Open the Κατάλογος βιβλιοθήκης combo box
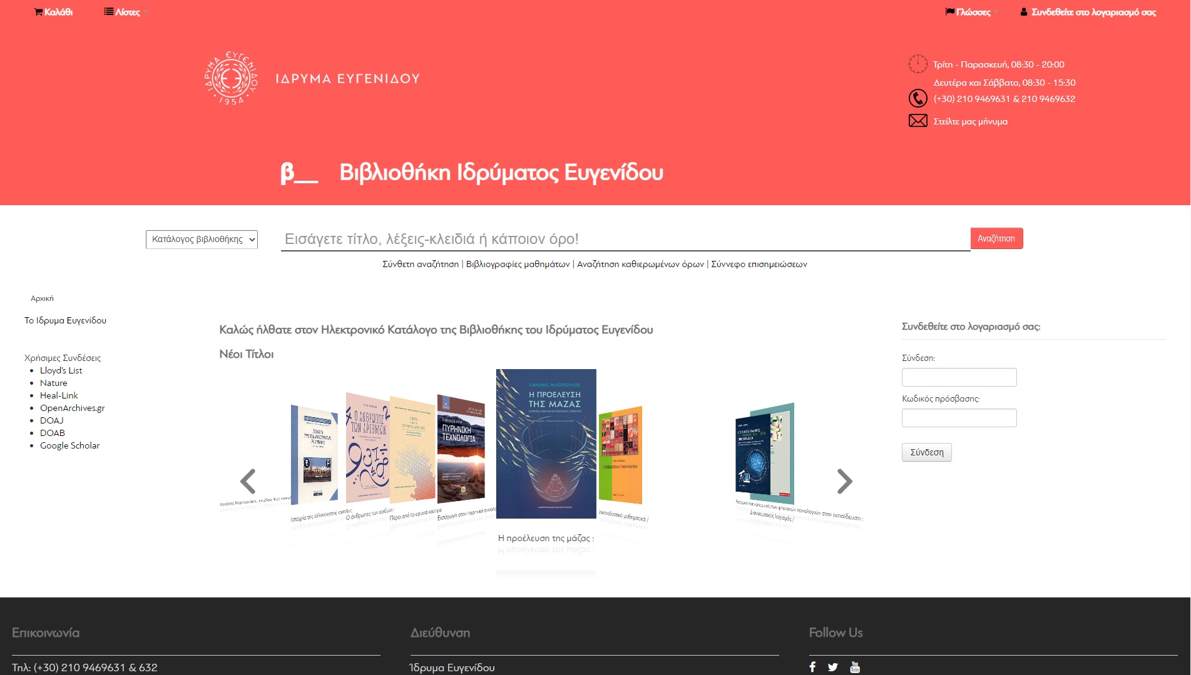This screenshot has height=675, width=1191. [x=202, y=239]
